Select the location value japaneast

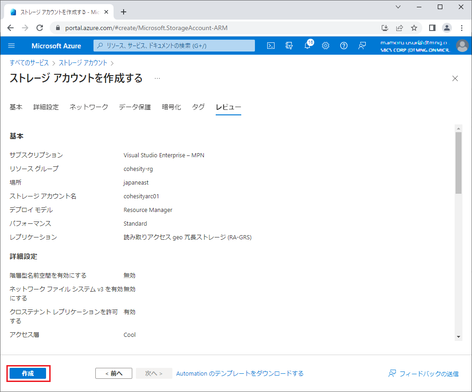[136, 183]
